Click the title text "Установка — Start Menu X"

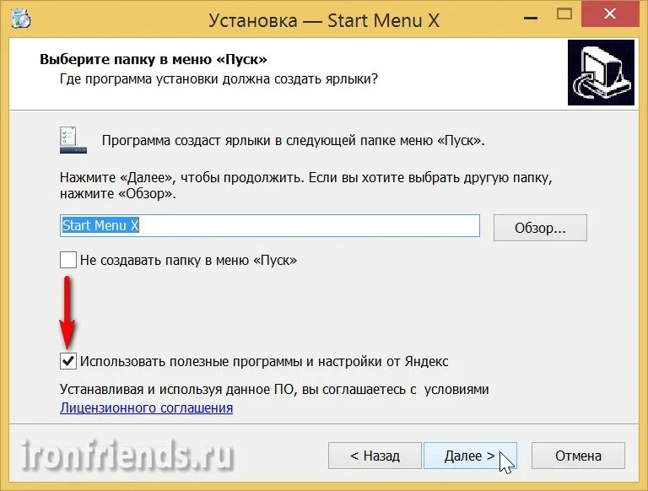tap(324, 20)
